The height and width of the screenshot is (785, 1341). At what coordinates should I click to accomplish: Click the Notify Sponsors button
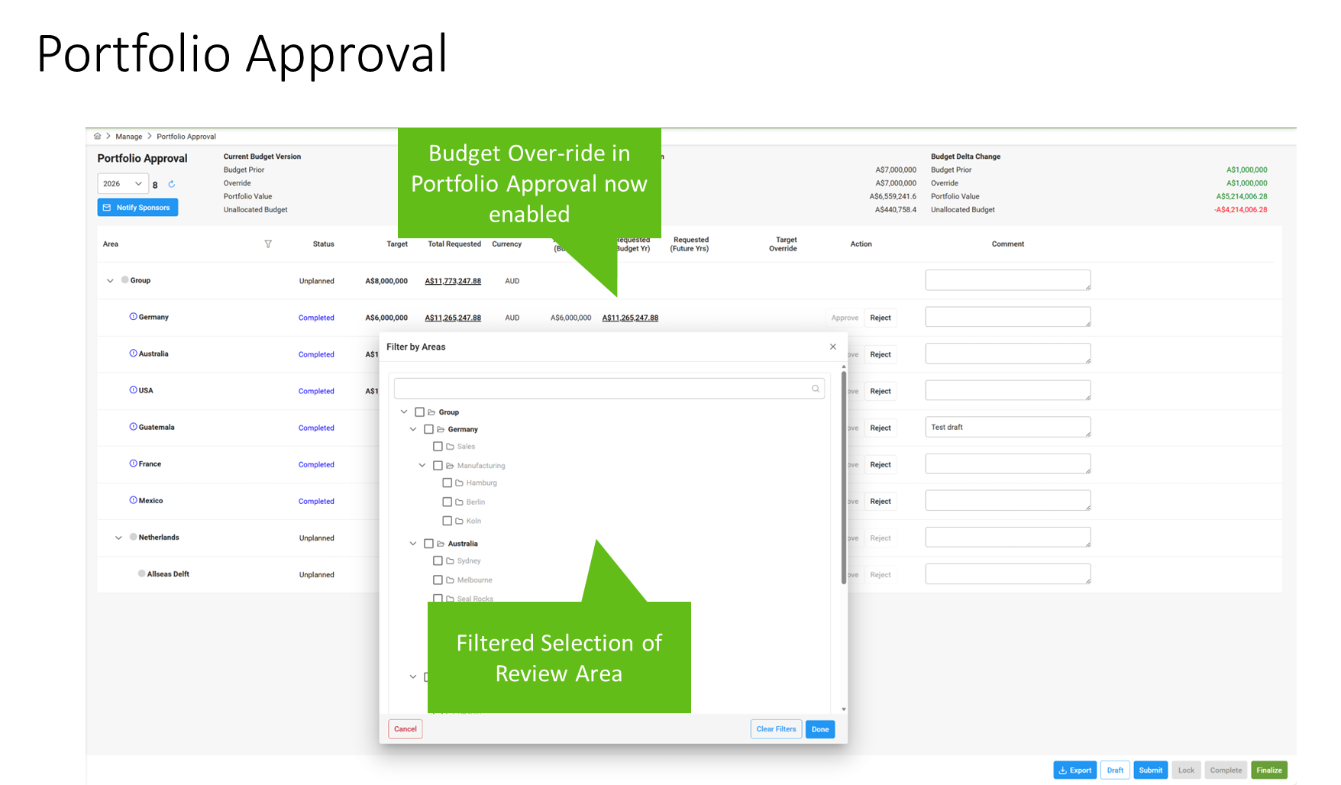point(137,208)
